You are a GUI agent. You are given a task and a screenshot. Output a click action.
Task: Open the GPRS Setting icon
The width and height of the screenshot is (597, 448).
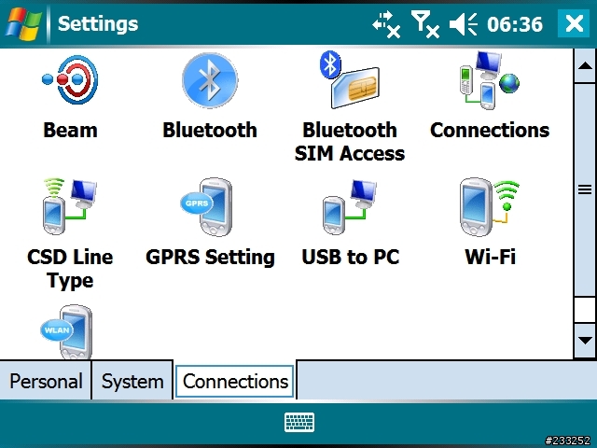[207, 207]
